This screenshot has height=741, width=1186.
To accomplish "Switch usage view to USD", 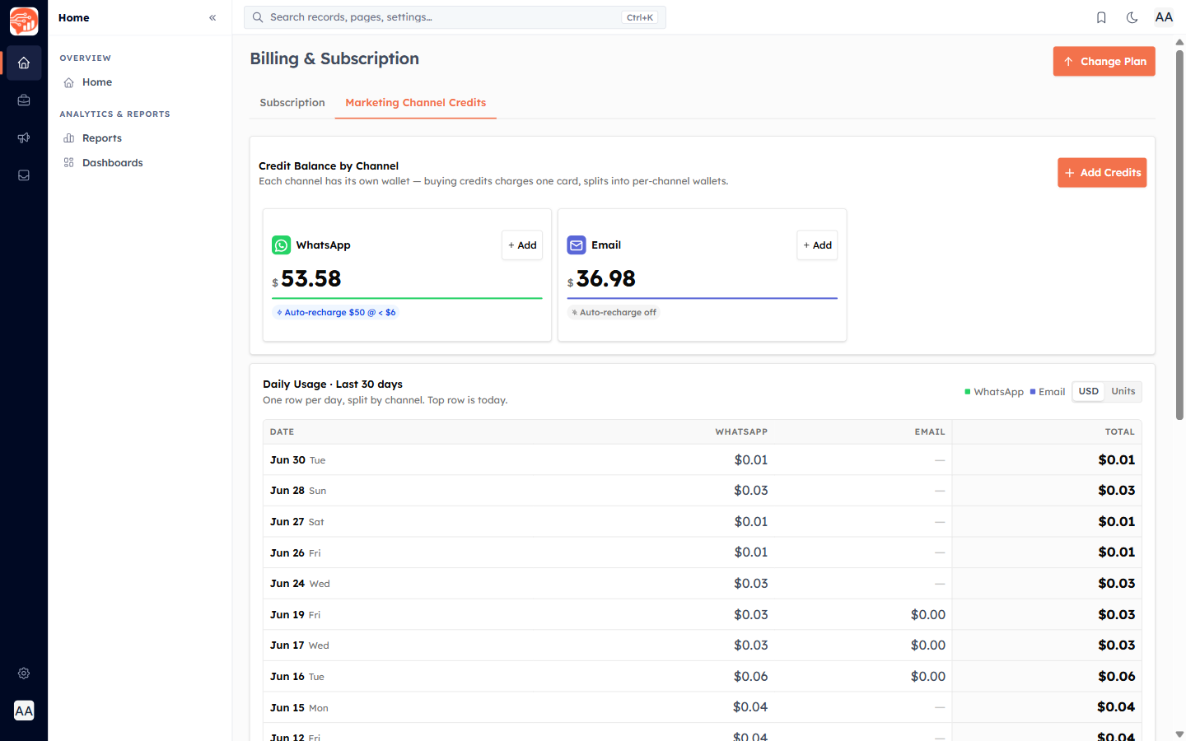I will click(x=1089, y=392).
